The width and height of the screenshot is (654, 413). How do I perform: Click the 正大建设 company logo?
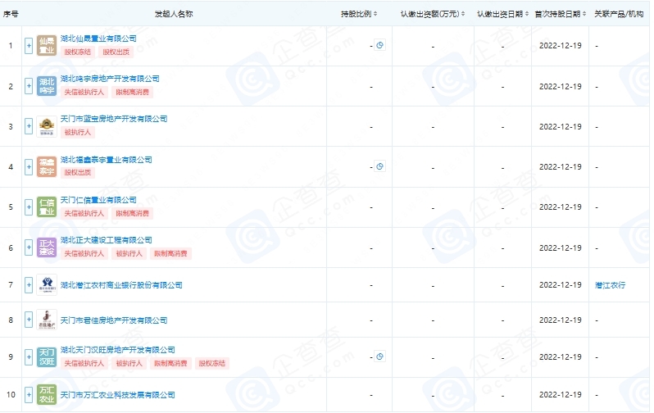tap(47, 247)
